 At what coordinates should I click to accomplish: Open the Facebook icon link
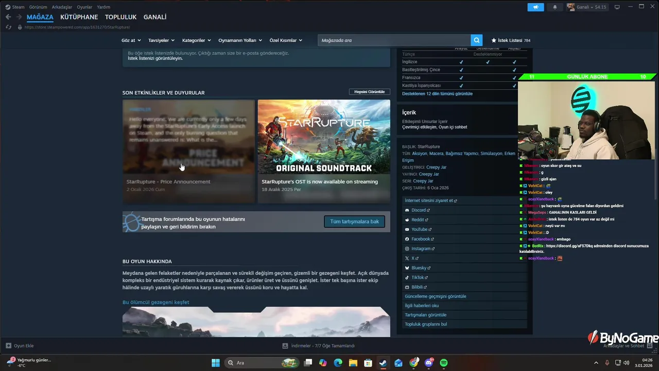pyautogui.click(x=407, y=239)
